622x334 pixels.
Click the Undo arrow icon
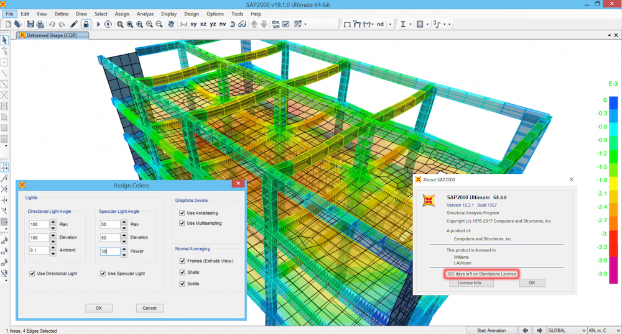pyautogui.click(x=52, y=24)
